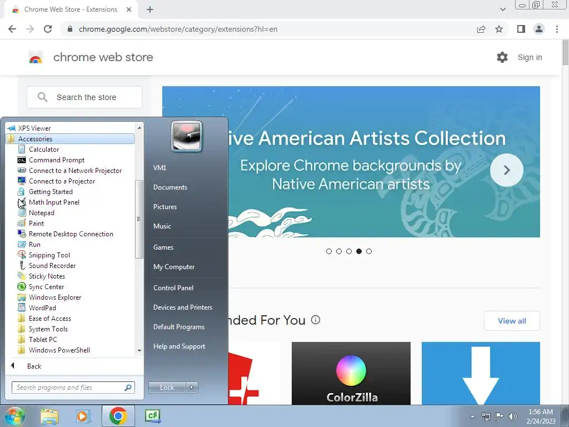This screenshot has width=569, height=427.
Task: Click Sign in on Web Store
Action: click(x=530, y=57)
